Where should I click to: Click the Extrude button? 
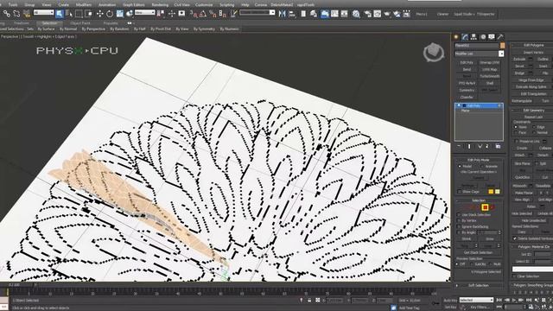(519, 59)
